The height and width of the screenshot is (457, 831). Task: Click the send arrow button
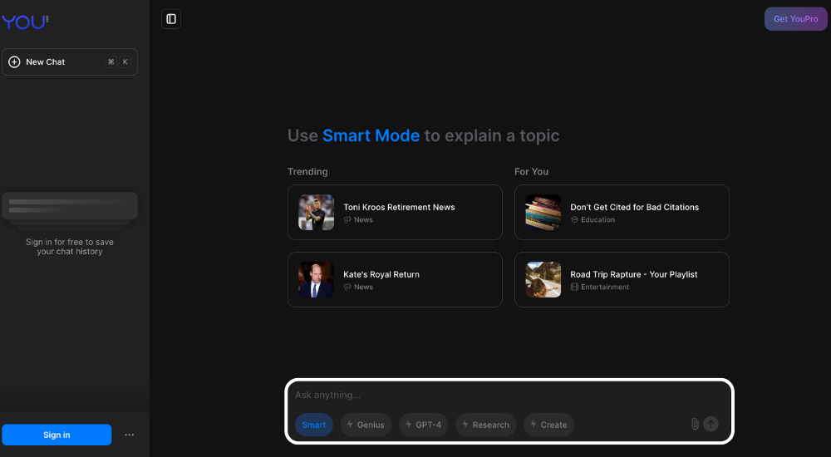(x=711, y=424)
